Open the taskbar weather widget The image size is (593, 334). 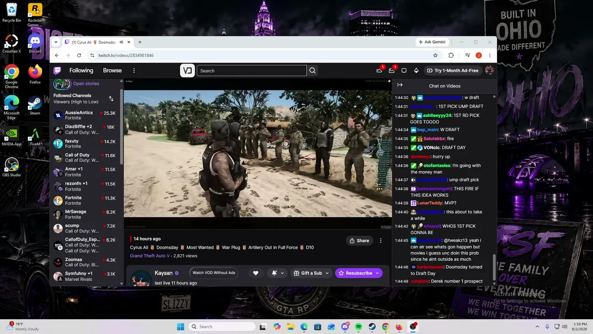tap(22, 327)
